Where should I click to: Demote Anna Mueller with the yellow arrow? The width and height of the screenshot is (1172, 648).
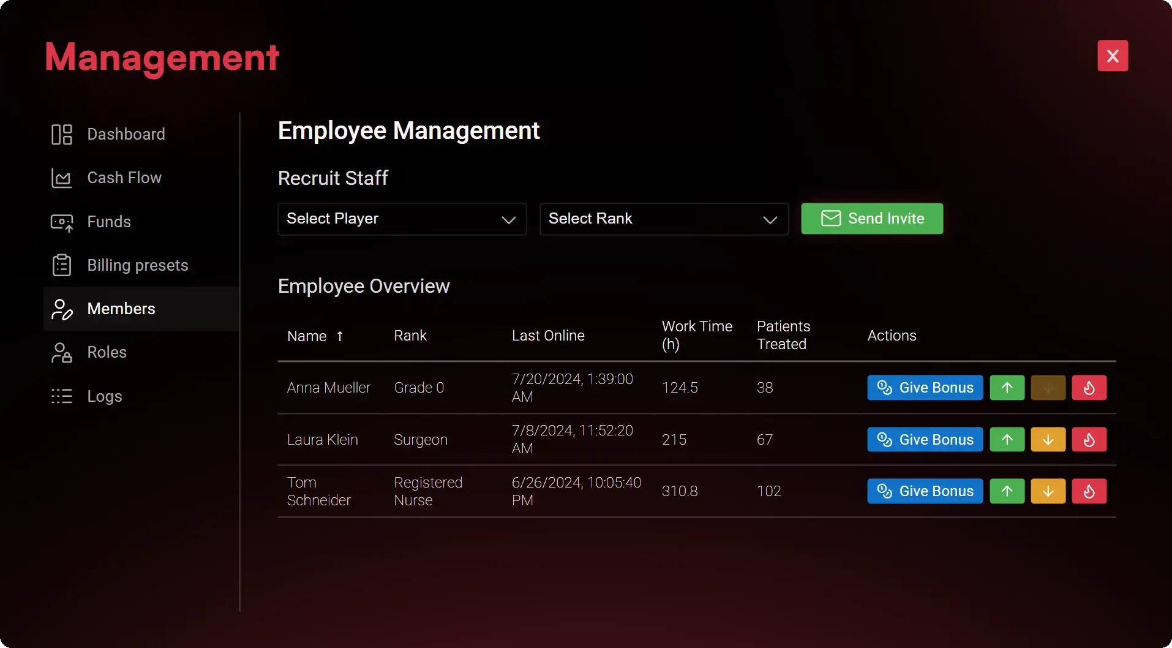pyautogui.click(x=1048, y=387)
